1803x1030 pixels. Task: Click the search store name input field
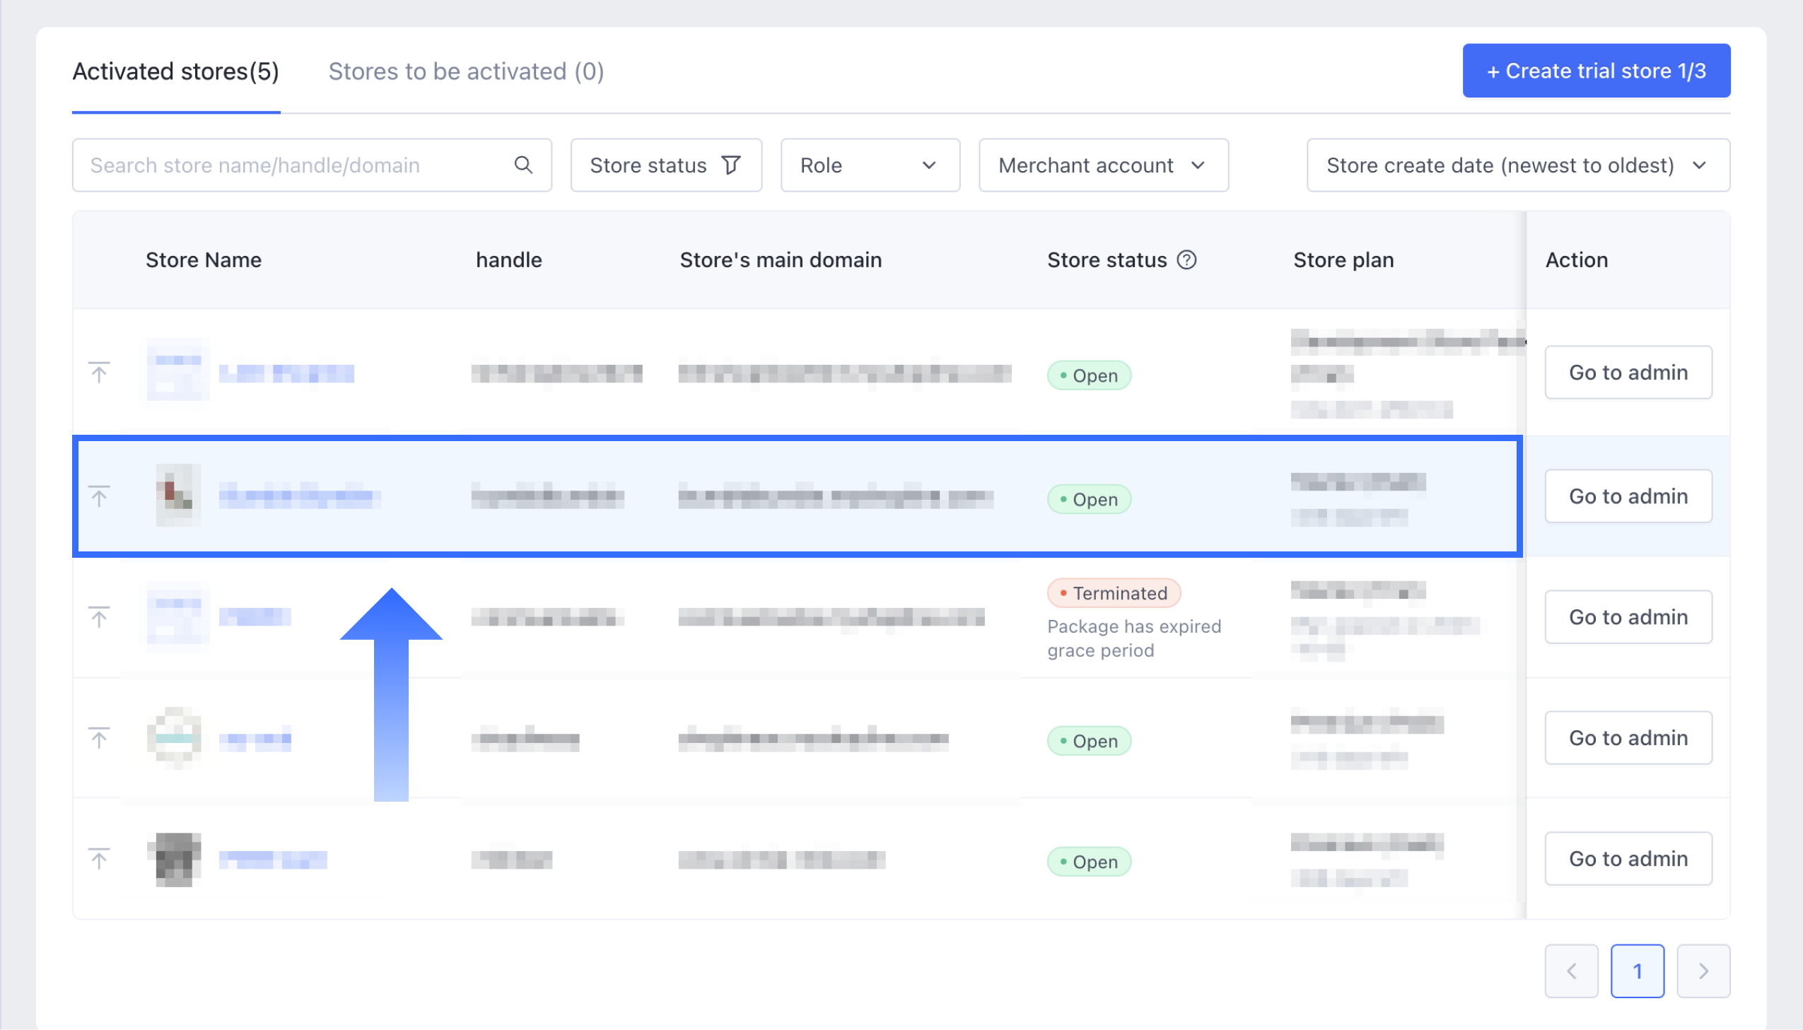[x=297, y=165]
